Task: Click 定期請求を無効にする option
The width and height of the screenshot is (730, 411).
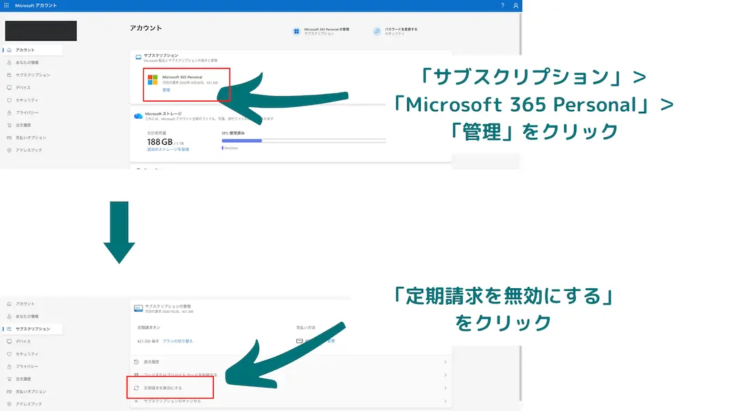Action: 162,388
